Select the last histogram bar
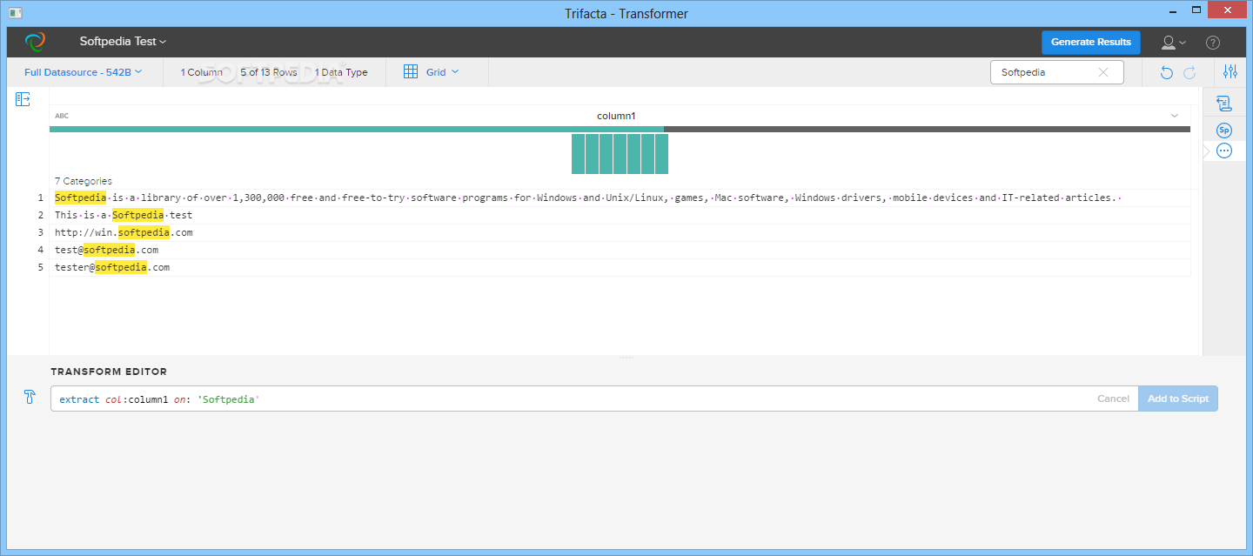This screenshot has height=556, width=1253. (661, 154)
